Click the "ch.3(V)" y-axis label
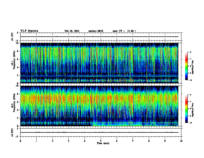The height and width of the screenshot is (158, 204). pyautogui.click(x=12, y=132)
